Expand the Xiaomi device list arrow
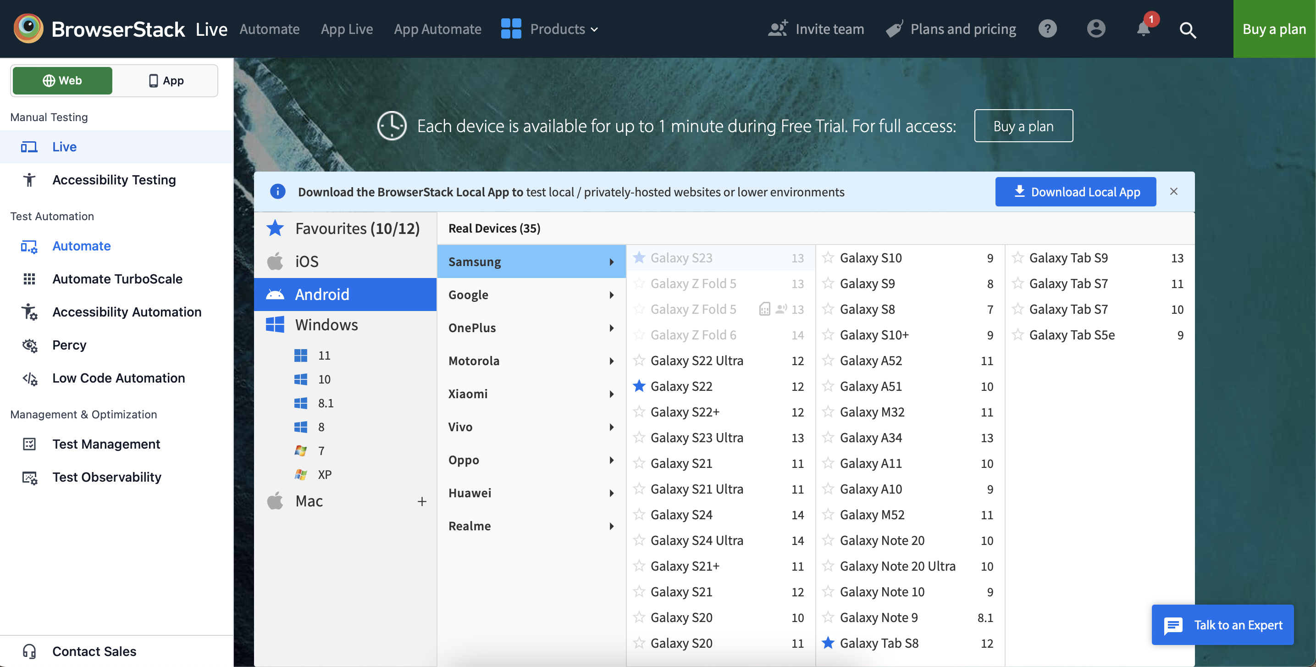Screen dimensions: 1316x667 (x=611, y=394)
